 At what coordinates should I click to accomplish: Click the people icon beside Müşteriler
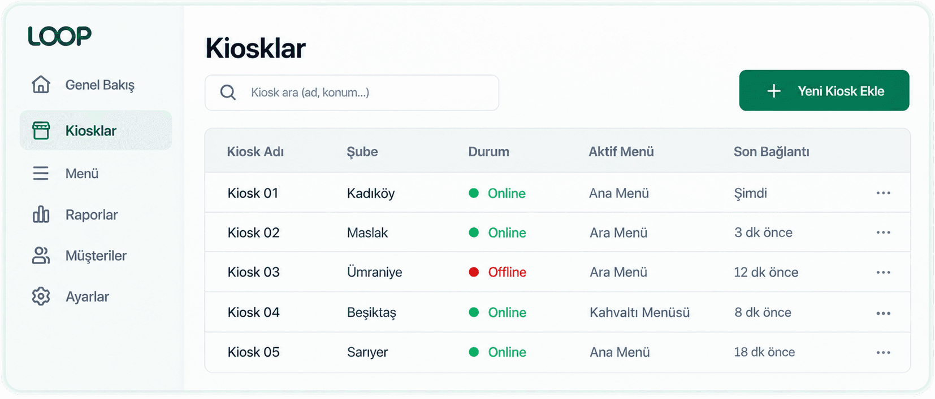tap(41, 256)
